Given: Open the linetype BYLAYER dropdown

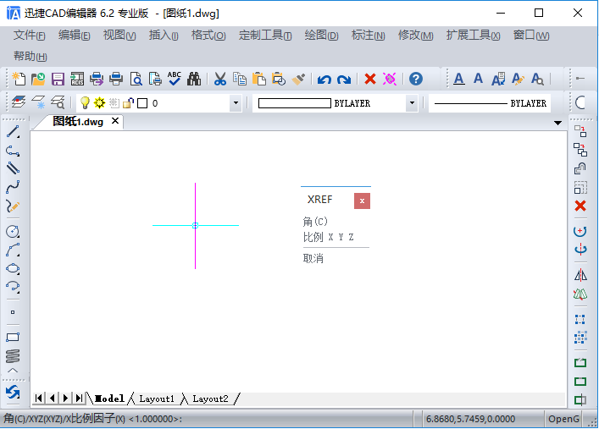Looking at the screenshot, I should [x=490, y=103].
